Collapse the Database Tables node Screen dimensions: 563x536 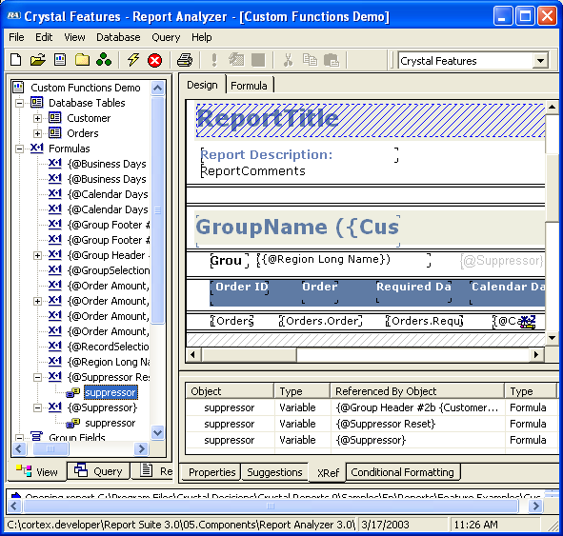[19, 104]
